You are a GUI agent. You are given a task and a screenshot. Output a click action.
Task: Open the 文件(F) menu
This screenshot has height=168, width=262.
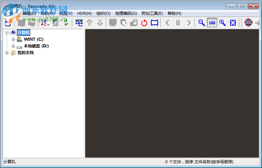coord(11,13)
